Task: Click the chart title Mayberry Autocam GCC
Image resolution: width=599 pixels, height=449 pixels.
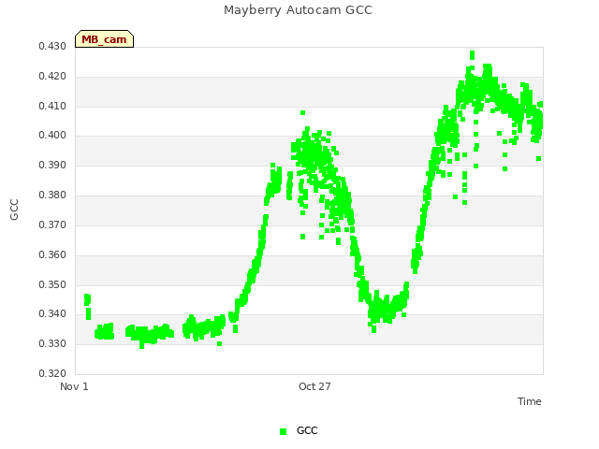Action: pyautogui.click(x=298, y=10)
